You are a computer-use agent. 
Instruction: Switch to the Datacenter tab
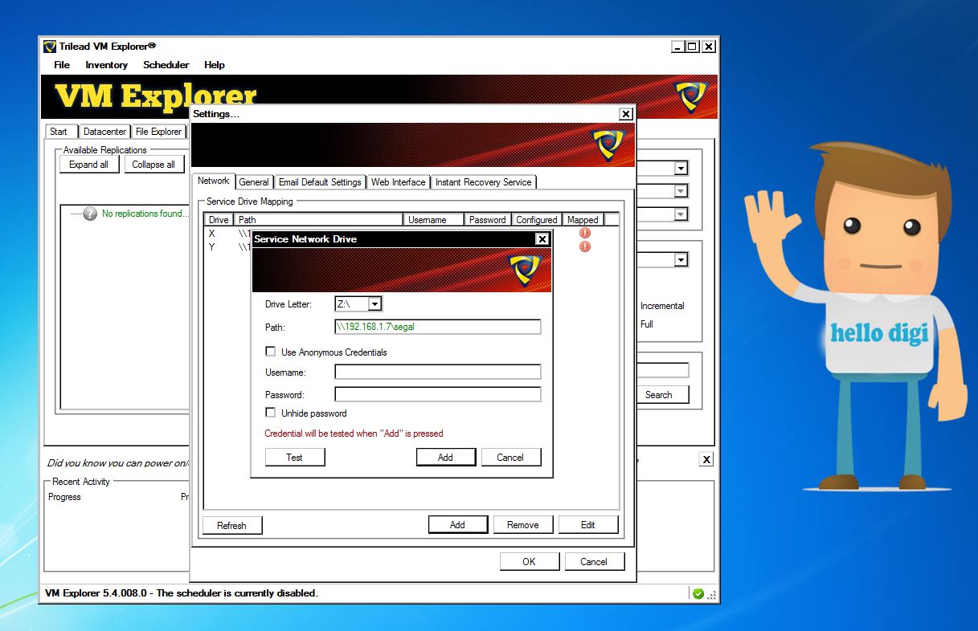coord(105,132)
